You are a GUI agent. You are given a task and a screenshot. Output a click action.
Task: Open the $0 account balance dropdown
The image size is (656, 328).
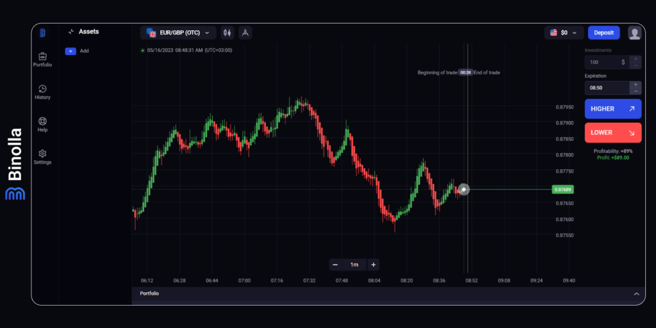564,33
